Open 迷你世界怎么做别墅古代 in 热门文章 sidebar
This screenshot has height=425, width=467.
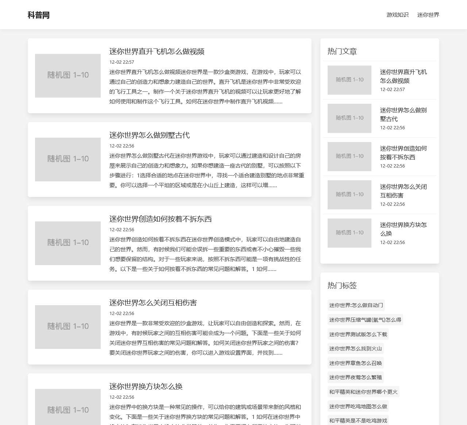click(x=403, y=114)
